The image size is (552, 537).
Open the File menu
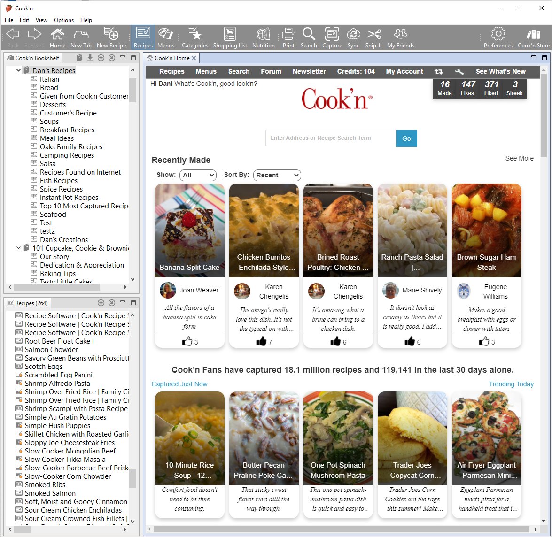(x=9, y=20)
